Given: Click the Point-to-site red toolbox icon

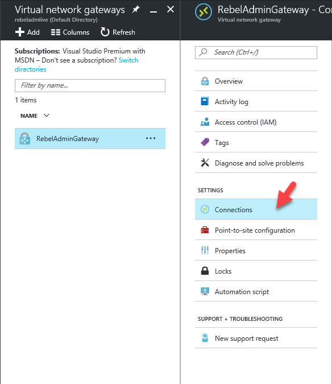Looking at the screenshot, I should click(205, 230).
